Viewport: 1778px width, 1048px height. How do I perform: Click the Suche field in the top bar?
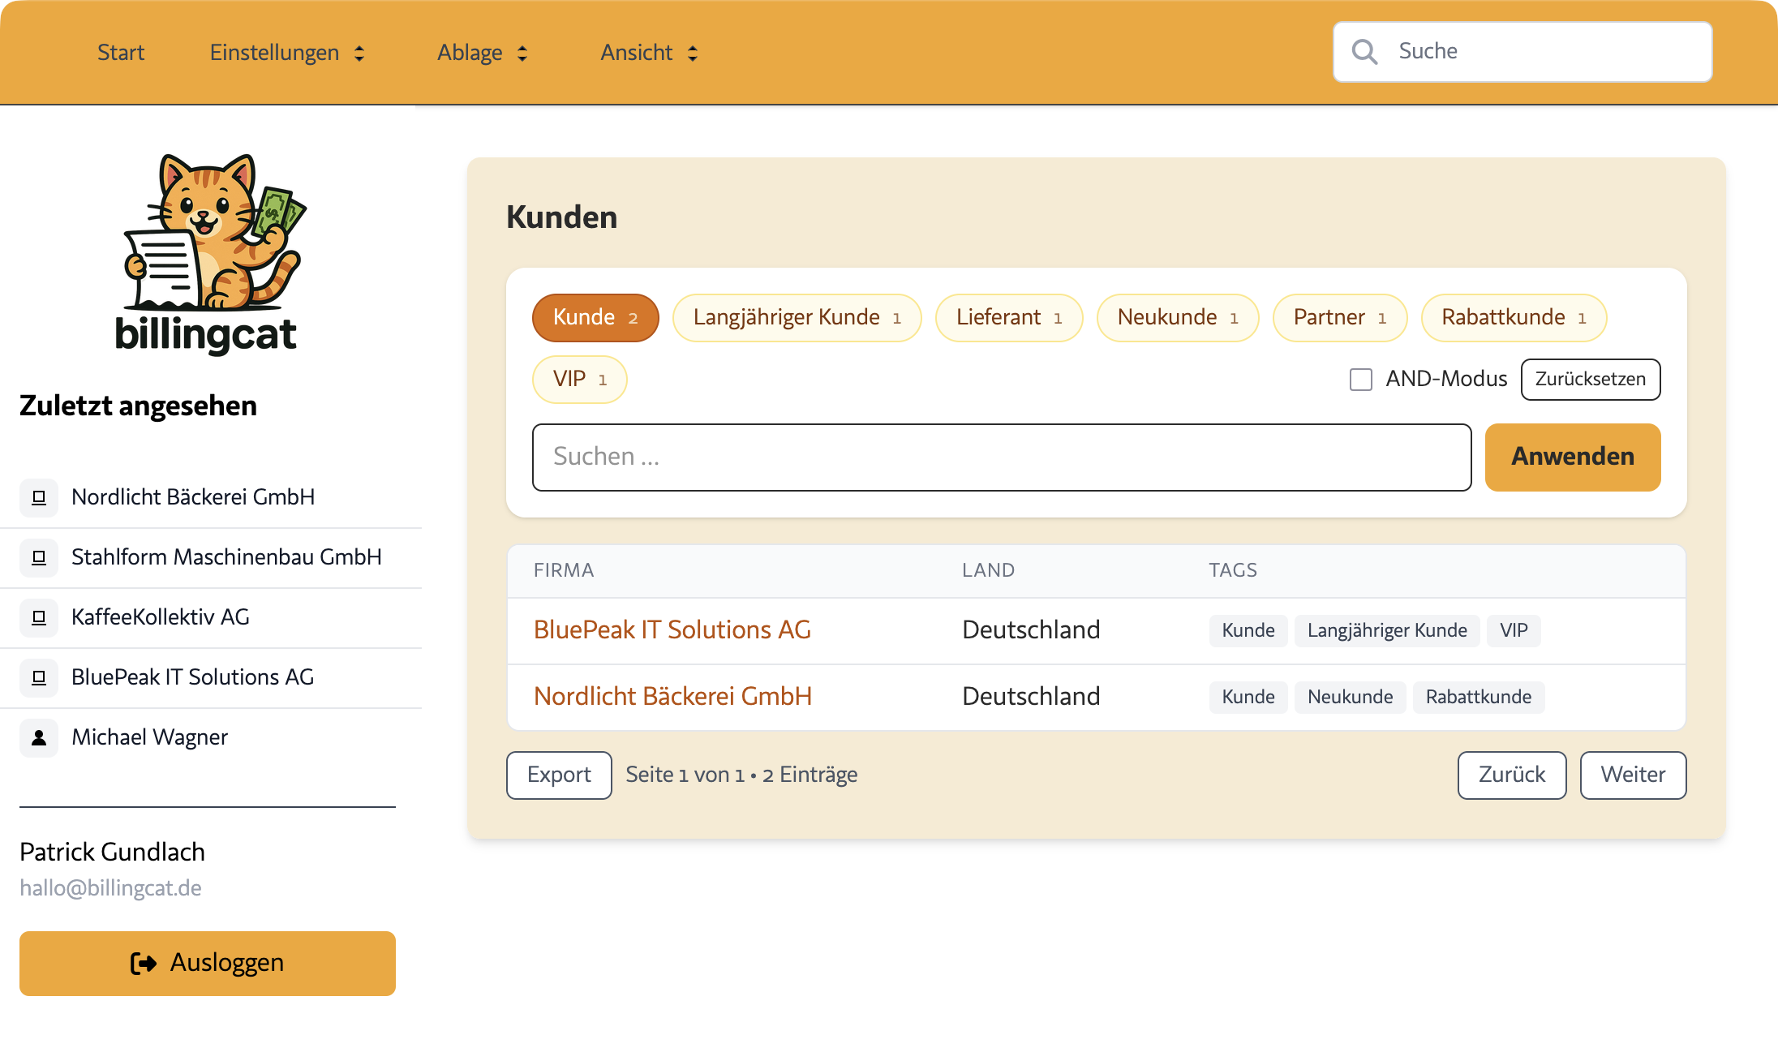coord(1541,50)
